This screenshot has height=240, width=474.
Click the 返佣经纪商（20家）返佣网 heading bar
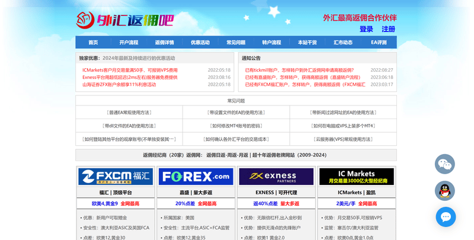coord(235,155)
